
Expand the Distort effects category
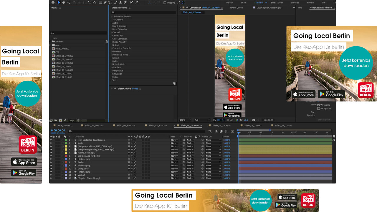coord(111,45)
